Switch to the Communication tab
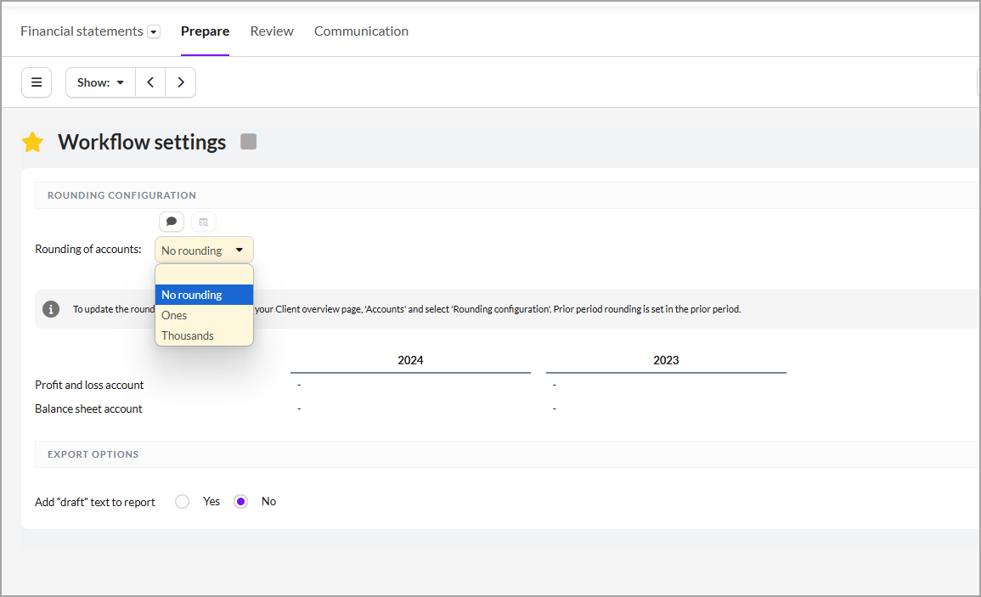The width and height of the screenshot is (981, 597). point(361,31)
